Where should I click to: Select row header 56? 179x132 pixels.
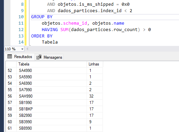pyautogui.click(x=11, y=96)
